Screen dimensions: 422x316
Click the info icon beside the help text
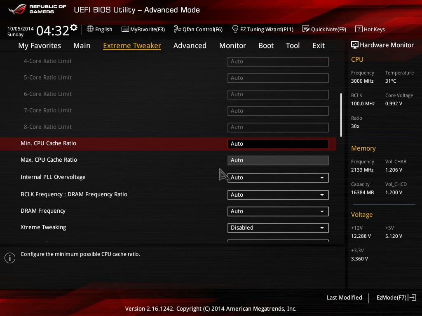click(x=10, y=258)
